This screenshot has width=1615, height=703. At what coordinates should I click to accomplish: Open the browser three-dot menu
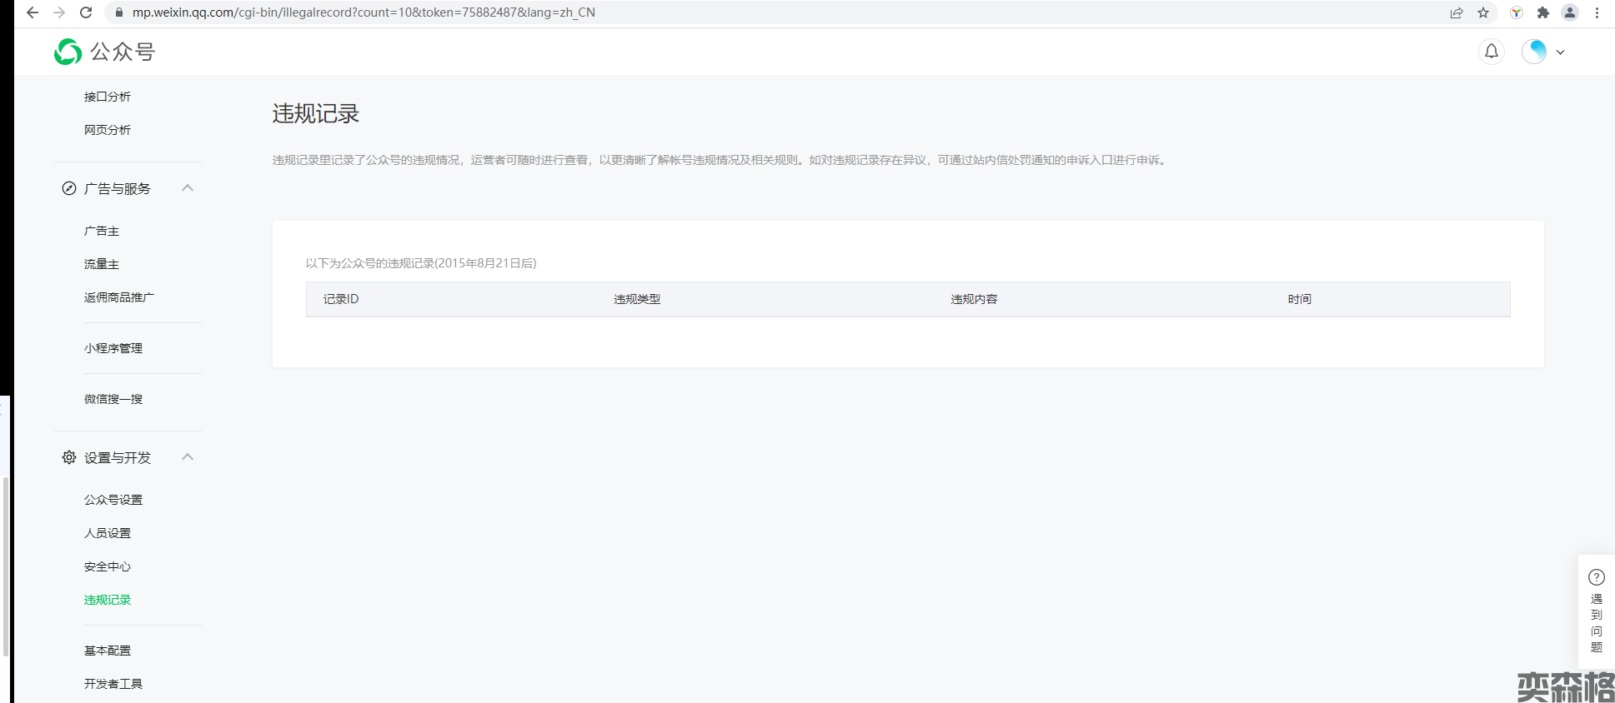point(1597,12)
